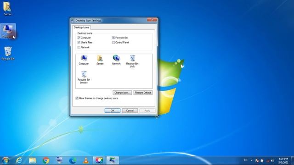Uncheck the User's Files checkbox

coord(79,43)
